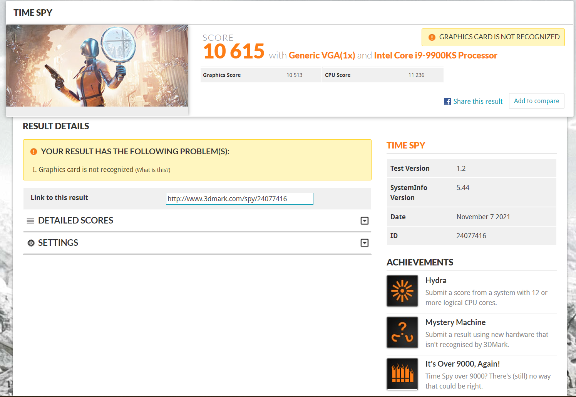The height and width of the screenshot is (397, 576).
Task: Click the 'Link to this result' label
Action: [x=59, y=198]
